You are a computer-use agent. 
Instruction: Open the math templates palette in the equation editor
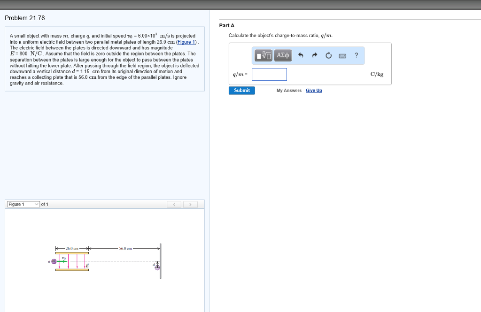click(x=263, y=55)
